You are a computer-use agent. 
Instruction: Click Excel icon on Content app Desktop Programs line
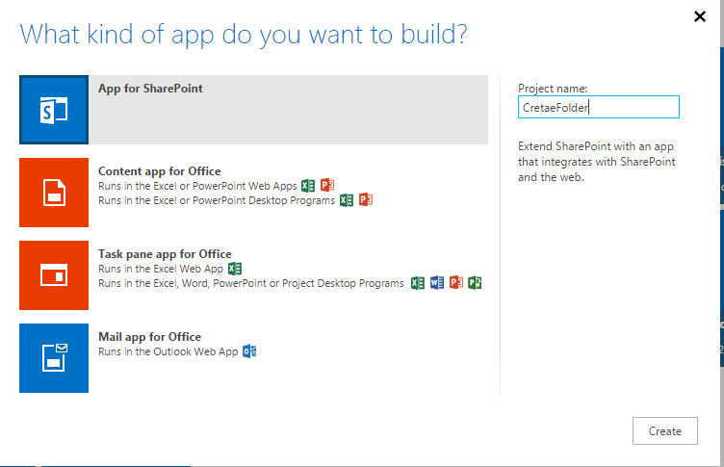(x=347, y=200)
